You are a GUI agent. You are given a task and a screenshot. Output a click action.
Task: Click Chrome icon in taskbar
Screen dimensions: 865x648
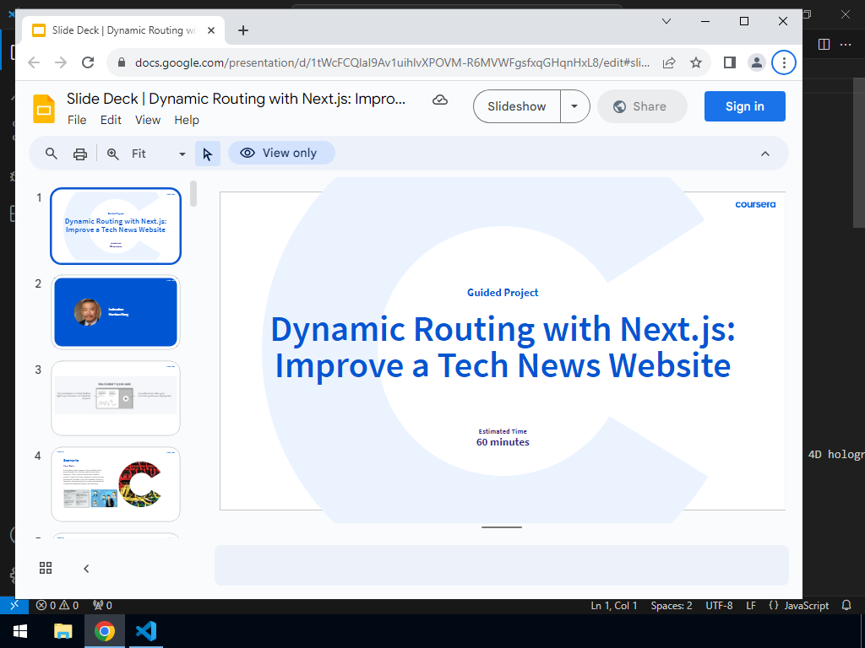click(x=105, y=631)
